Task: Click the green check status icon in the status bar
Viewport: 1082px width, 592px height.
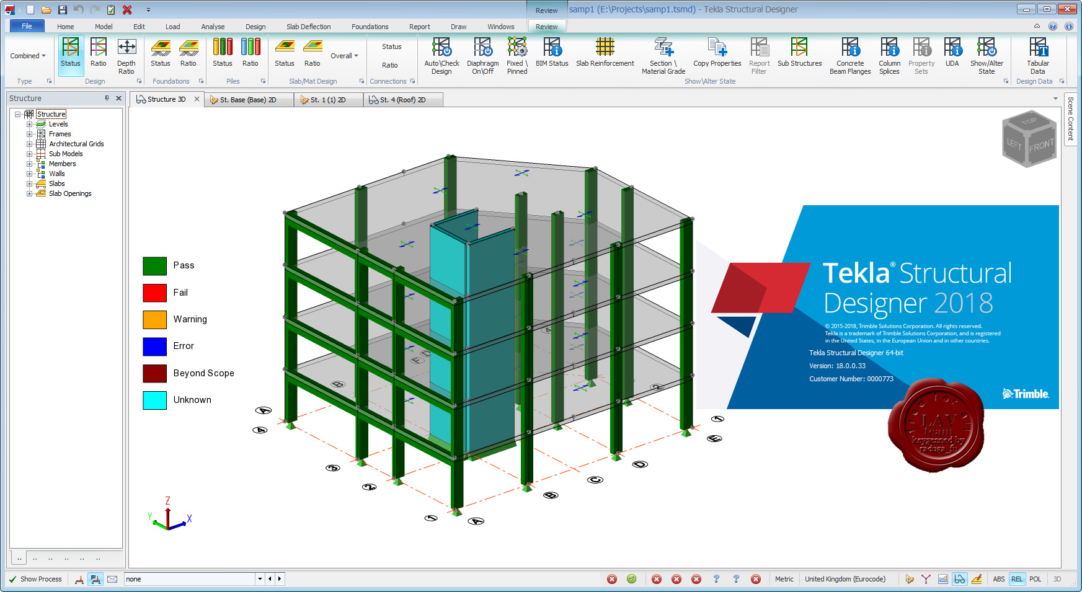Action: coord(631,579)
